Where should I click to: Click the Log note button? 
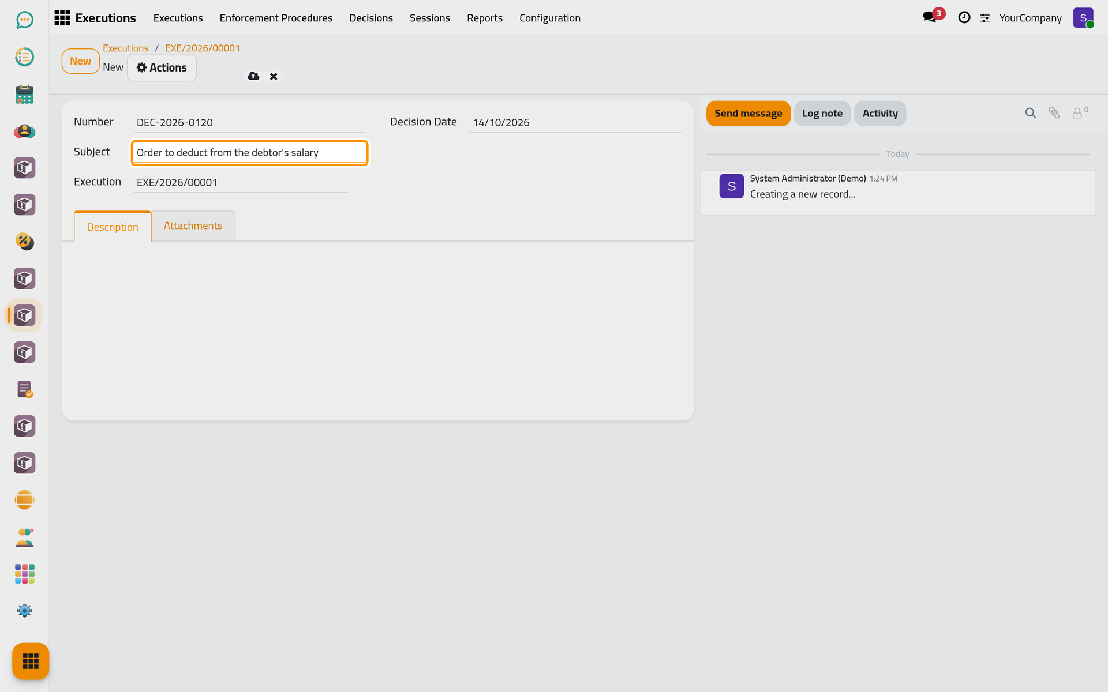coord(822,113)
